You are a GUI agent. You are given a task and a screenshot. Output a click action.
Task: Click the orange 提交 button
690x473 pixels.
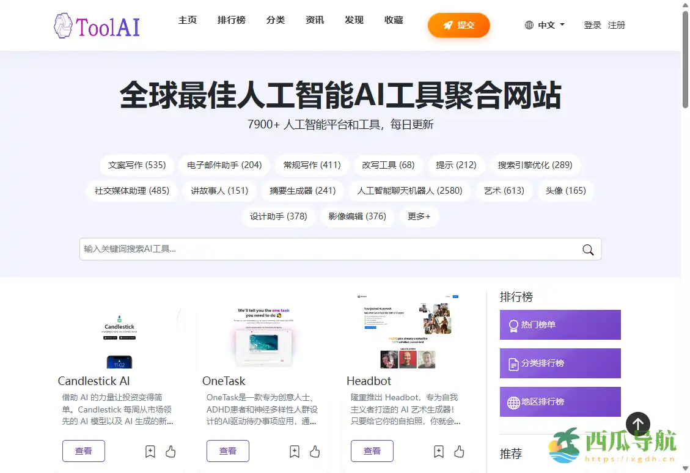tap(458, 25)
